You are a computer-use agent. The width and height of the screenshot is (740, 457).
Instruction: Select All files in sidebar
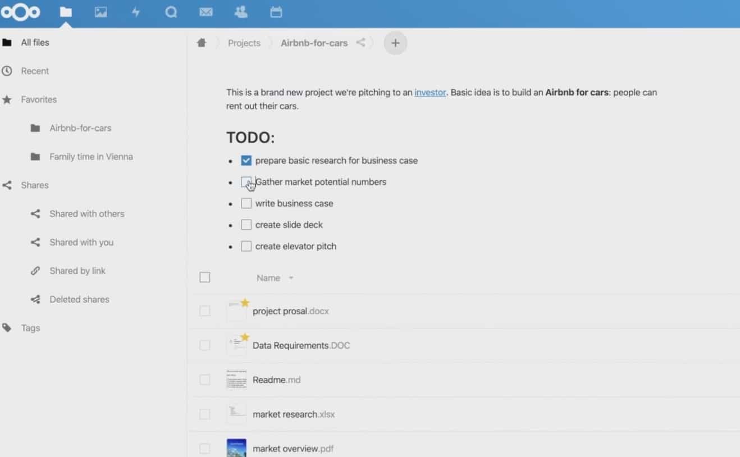tap(35, 42)
